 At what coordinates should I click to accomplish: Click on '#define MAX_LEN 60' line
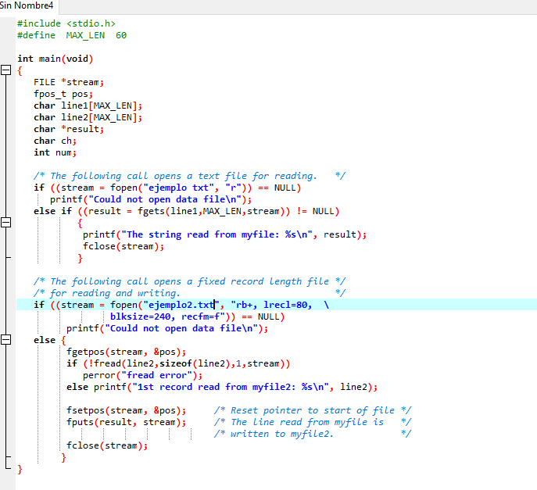(x=72, y=35)
